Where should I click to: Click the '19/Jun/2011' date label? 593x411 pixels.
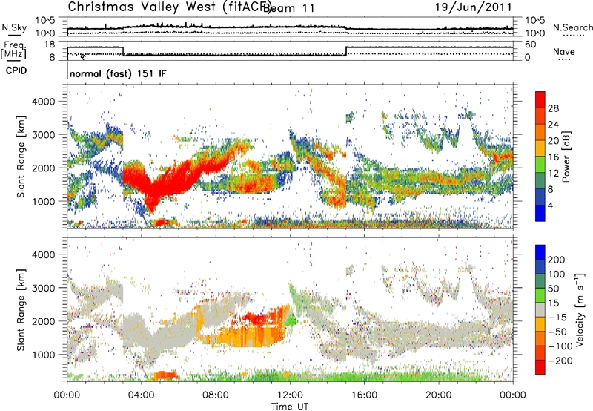point(473,7)
